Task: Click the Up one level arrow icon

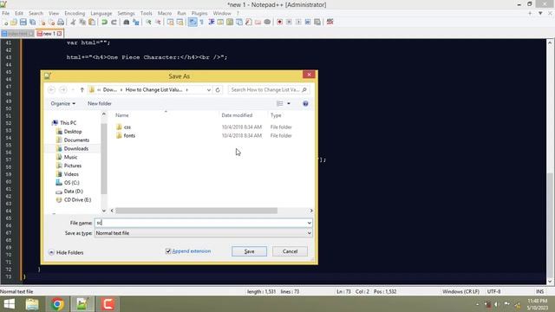Action: point(82,90)
